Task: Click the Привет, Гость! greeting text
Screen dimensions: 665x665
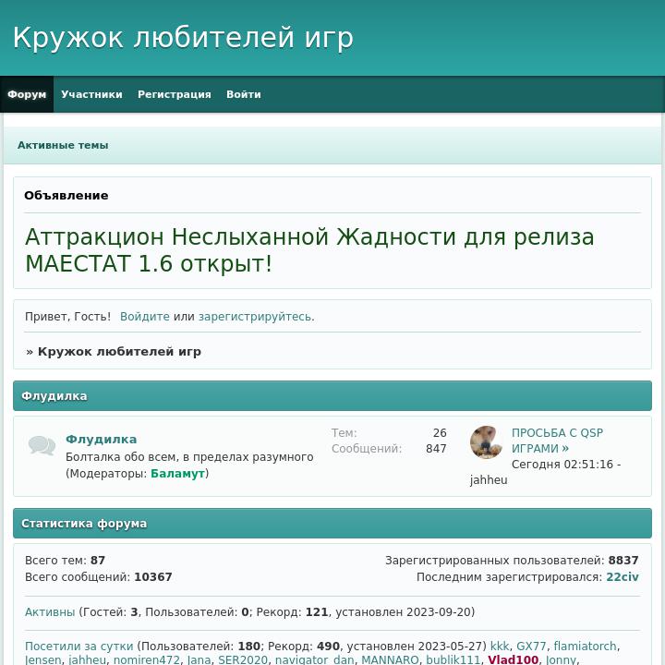Action: [x=67, y=317]
